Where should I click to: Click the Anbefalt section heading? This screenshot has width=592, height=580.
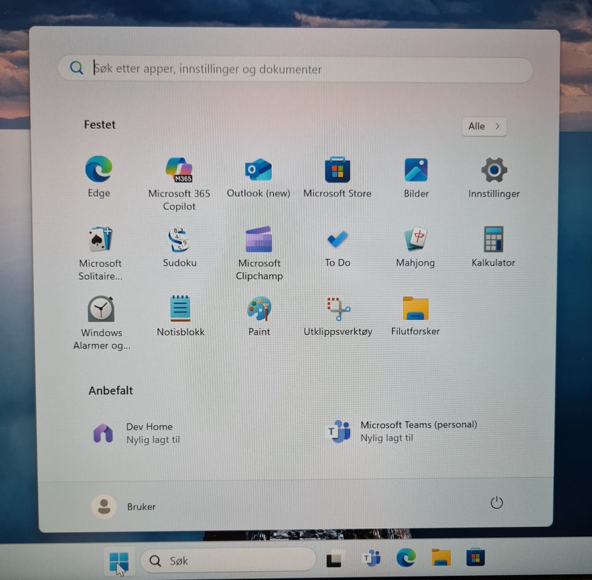tap(110, 391)
